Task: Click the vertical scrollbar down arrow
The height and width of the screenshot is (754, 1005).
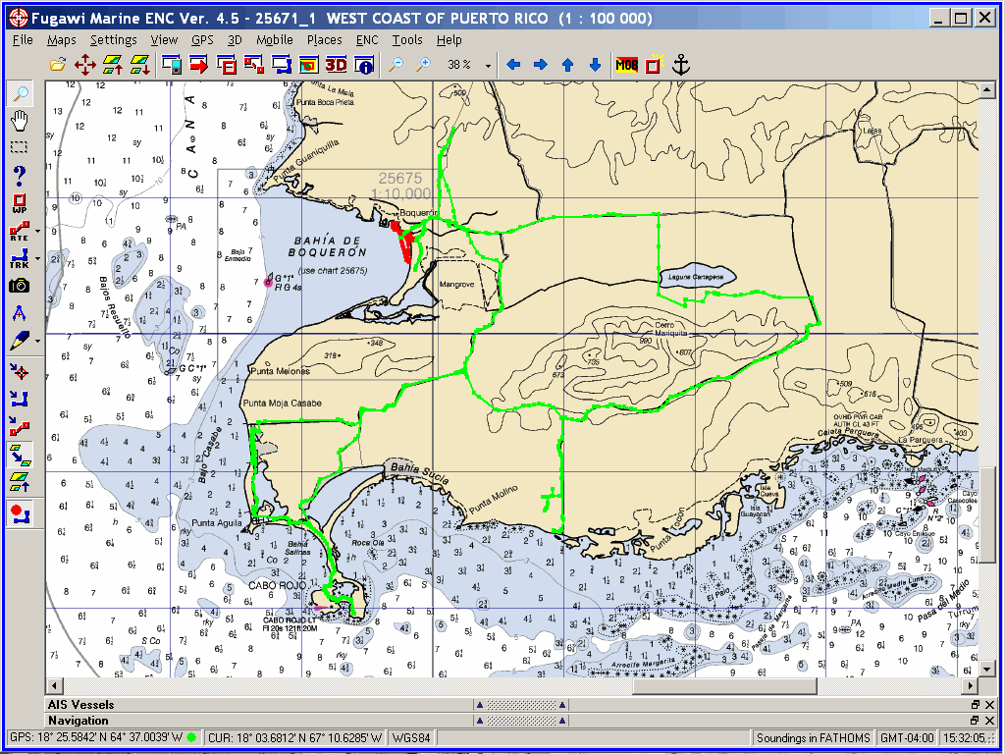Action: point(987,669)
